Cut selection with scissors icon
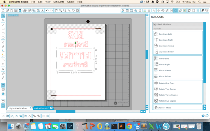This screenshot has height=131, width=210. 42,10
